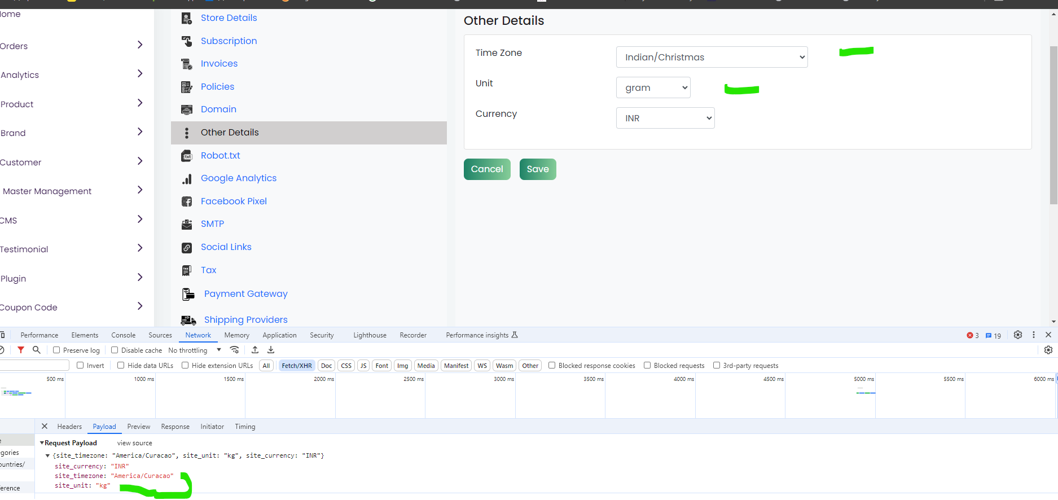Open the DevTools three-dot customize menu

(1034, 335)
